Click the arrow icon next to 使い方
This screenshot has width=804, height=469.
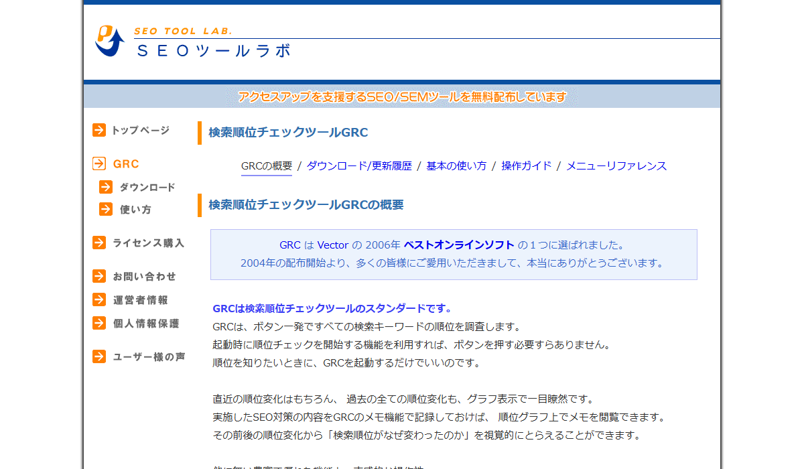(106, 209)
